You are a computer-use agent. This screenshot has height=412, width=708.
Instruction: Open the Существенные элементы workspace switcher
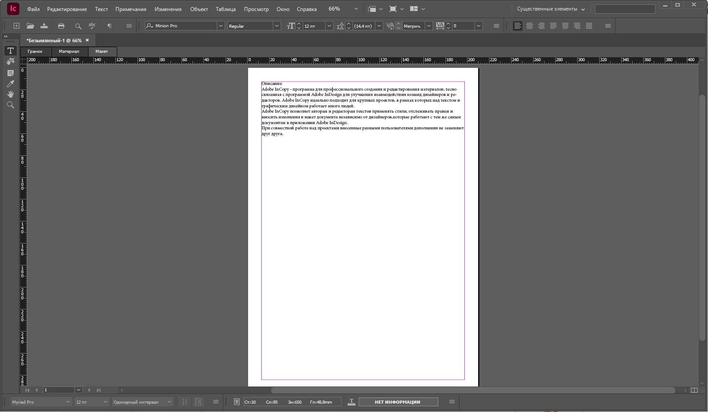tap(551, 9)
